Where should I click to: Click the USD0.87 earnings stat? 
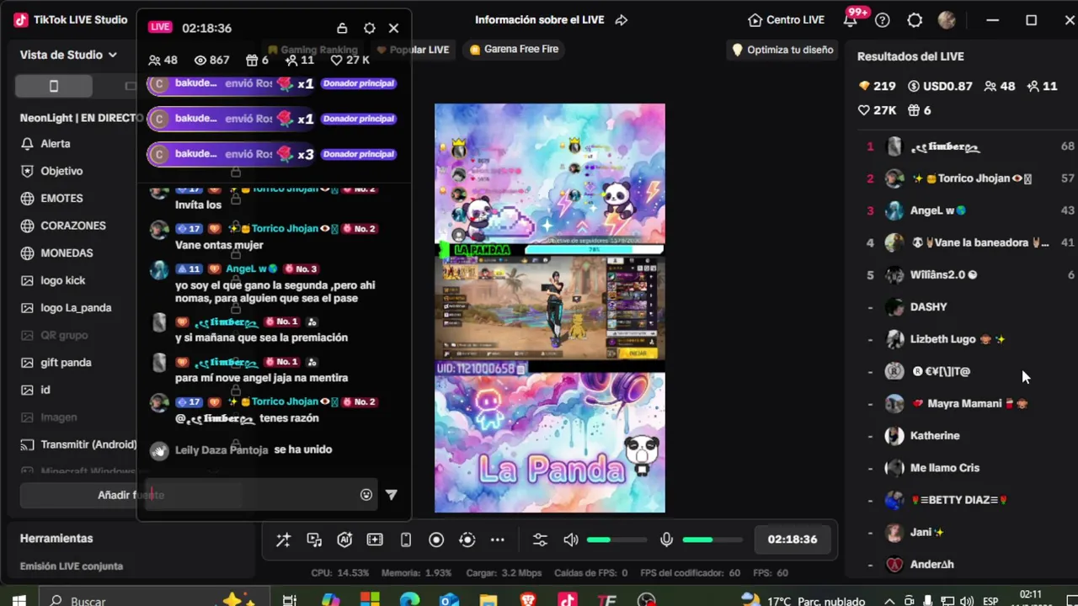940,86
